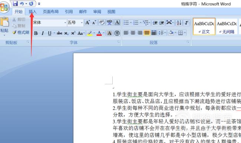Open the phonetic guide (拼音指南)
The width and height of the screenshot is (241, 143).
click(x=109, y=23)
